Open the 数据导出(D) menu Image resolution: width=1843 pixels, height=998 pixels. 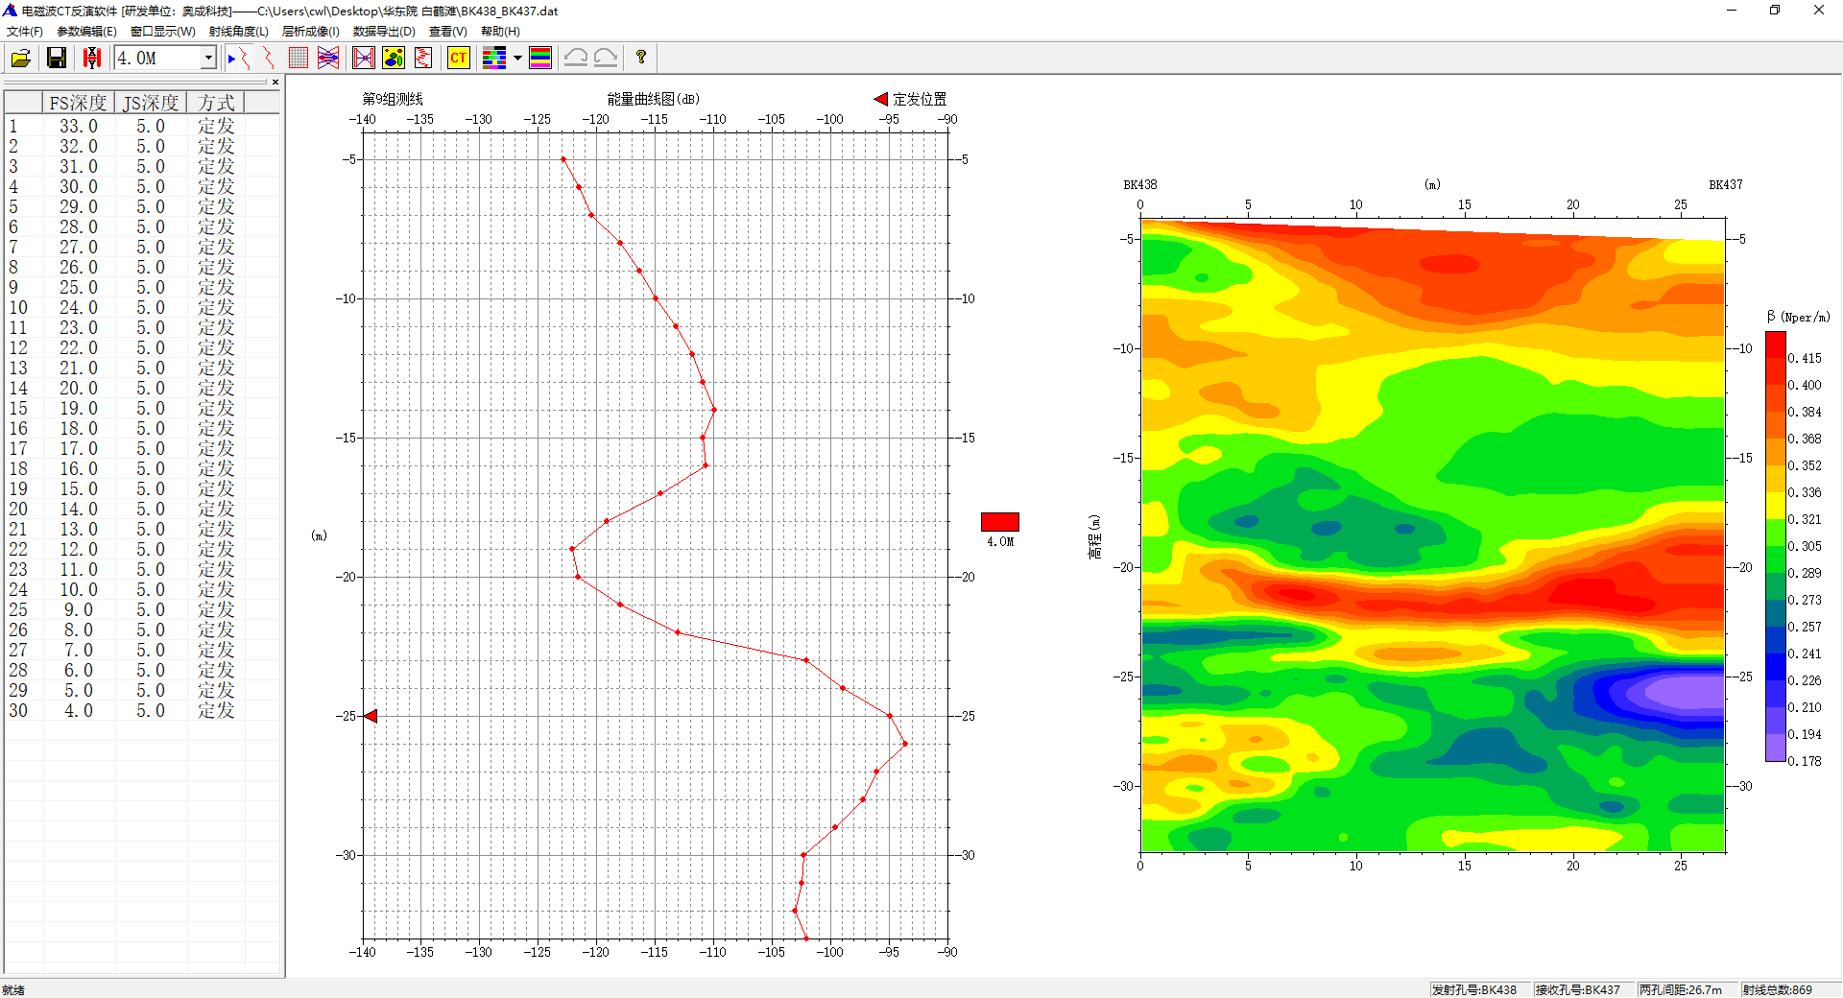click(x=384, y=32)
